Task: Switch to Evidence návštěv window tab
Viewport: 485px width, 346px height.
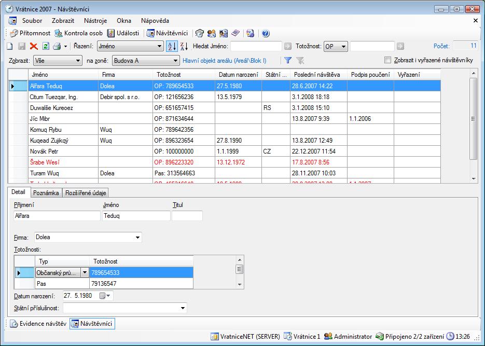Action: pos(38,324)
